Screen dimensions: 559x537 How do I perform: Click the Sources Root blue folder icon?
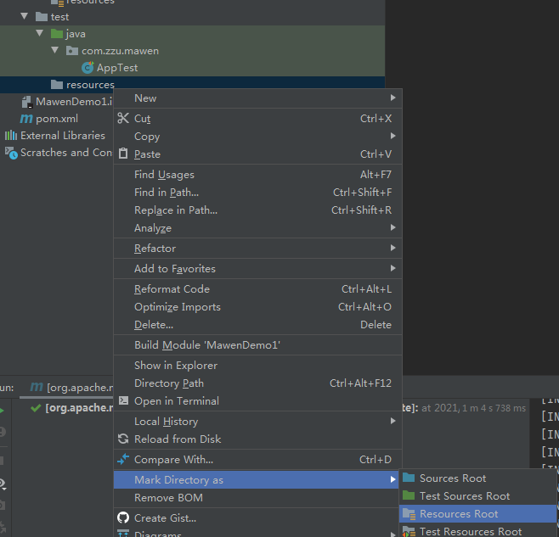tap(409, 478)
